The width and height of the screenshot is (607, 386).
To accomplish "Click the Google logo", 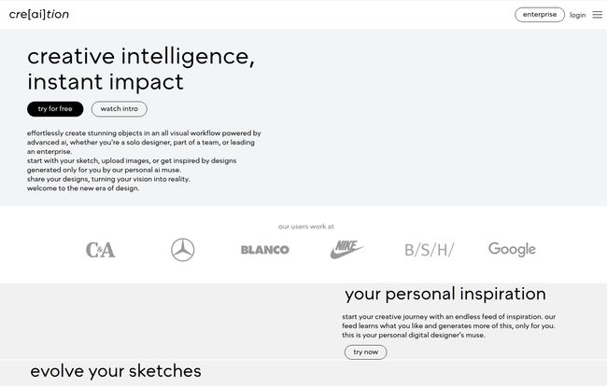I will click(x=512, y=249).
